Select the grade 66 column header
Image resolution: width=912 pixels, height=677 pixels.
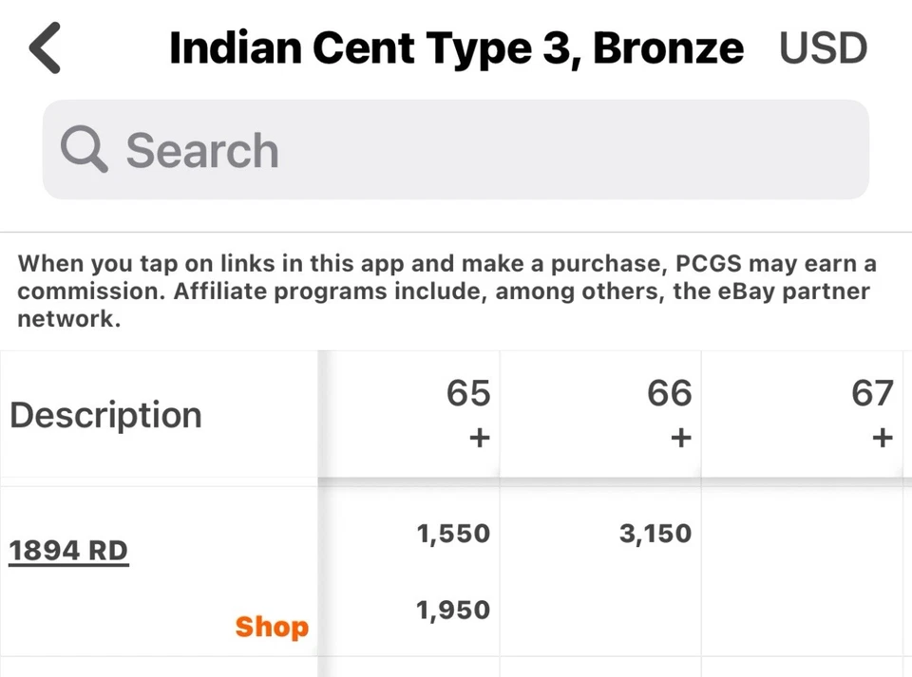point(670,393)
